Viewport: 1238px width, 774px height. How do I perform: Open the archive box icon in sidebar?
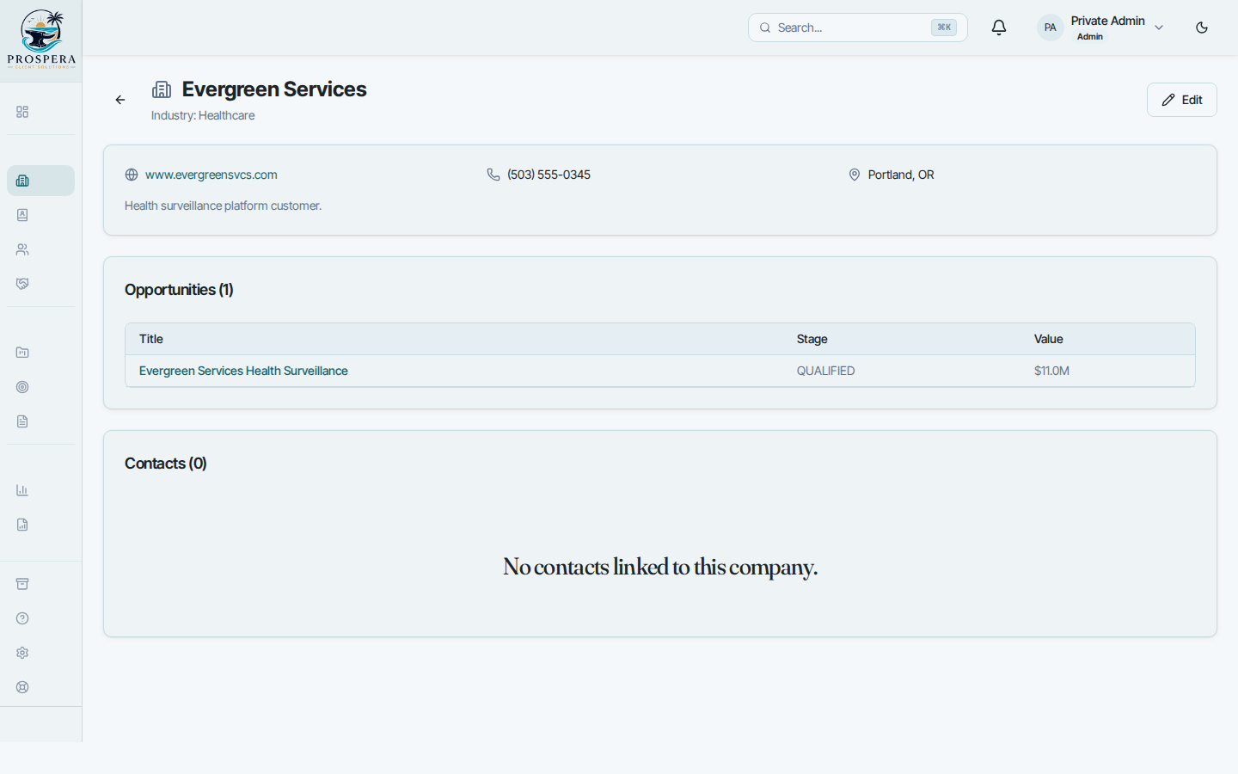coord(22,584)
